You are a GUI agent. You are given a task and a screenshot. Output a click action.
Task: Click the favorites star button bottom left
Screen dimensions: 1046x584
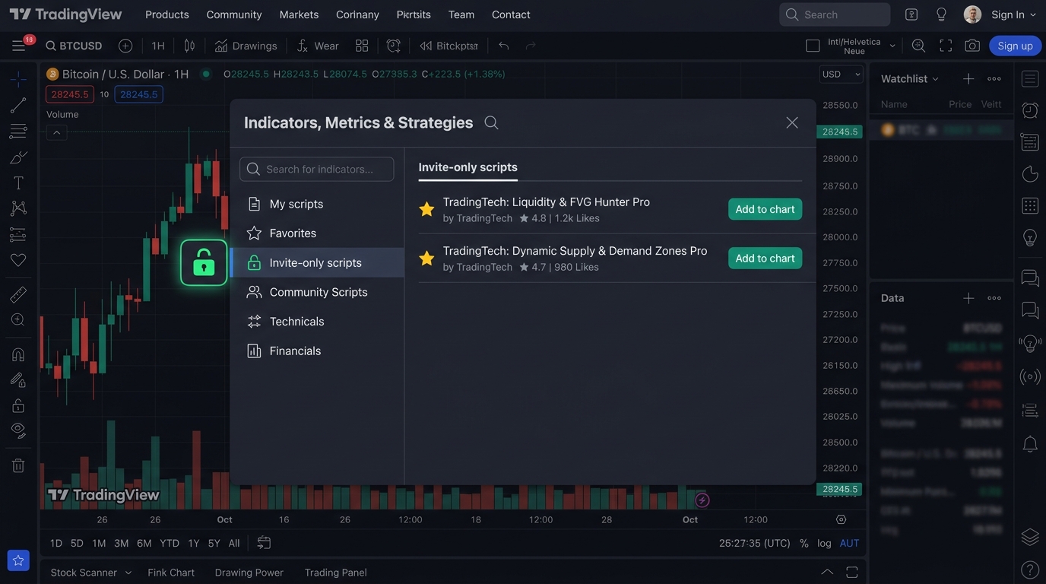[x=18, y=560]
